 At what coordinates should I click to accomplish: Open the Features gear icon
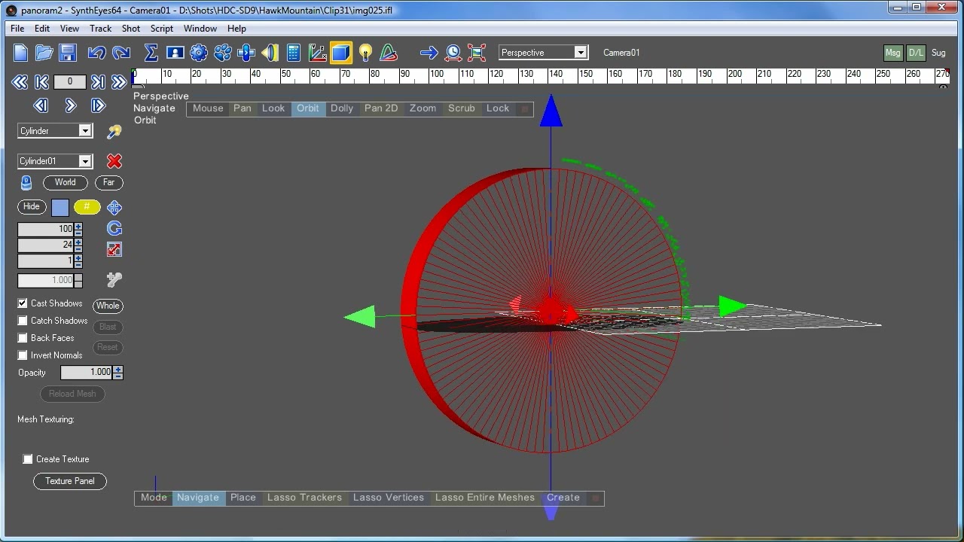[x=199, y=53]
